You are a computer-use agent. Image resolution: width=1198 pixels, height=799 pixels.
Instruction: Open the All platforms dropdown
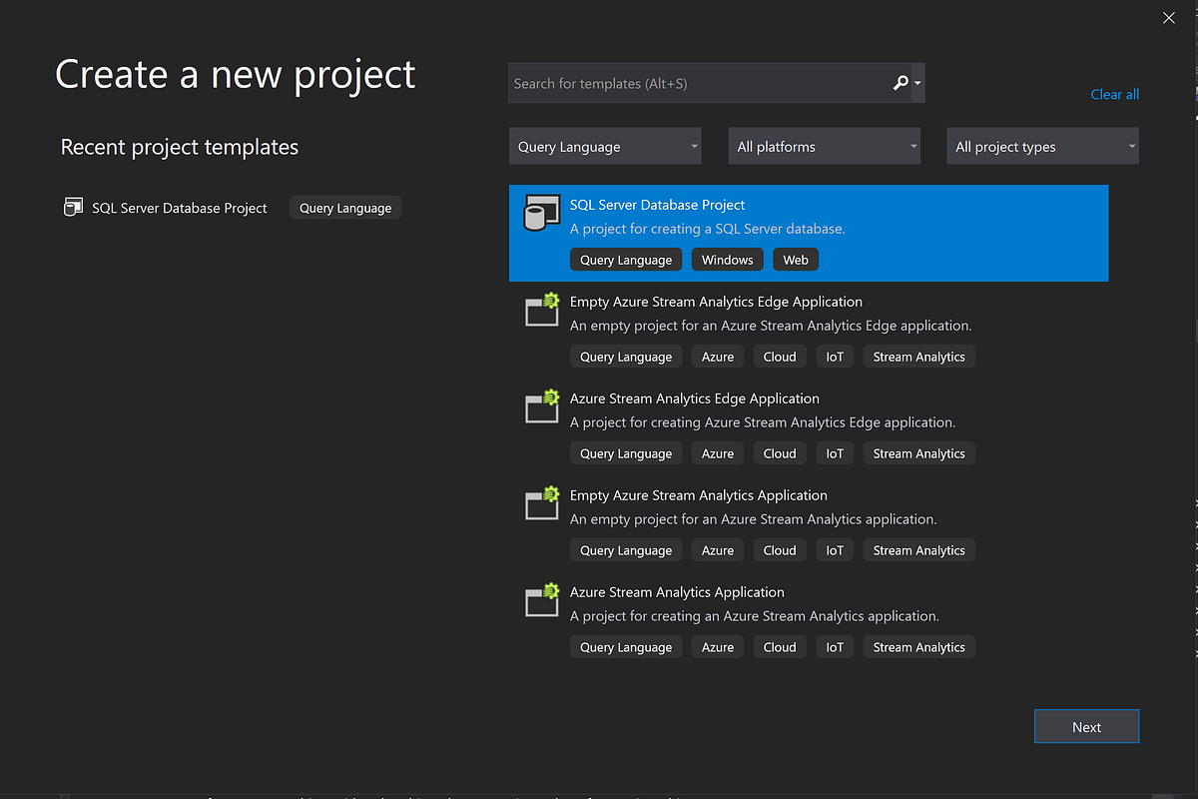click(824, 146)
